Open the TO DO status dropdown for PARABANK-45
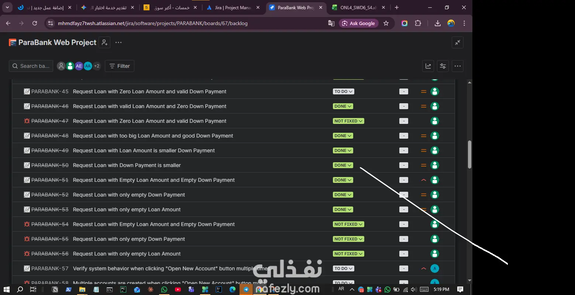575x295 pixels. [x=343, y=91]
